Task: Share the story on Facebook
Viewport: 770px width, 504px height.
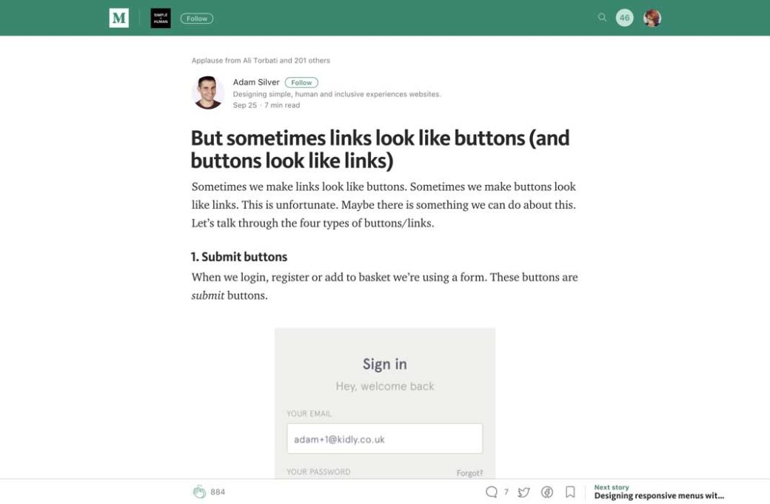Action: (547, 491)
